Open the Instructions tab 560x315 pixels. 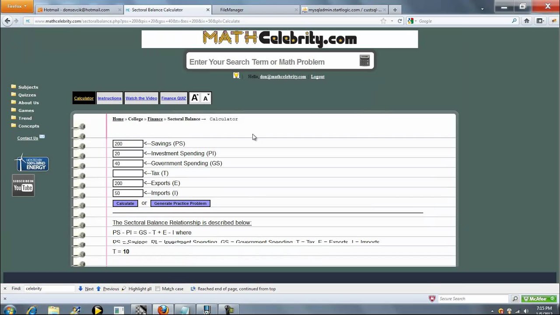coord(109,98)
